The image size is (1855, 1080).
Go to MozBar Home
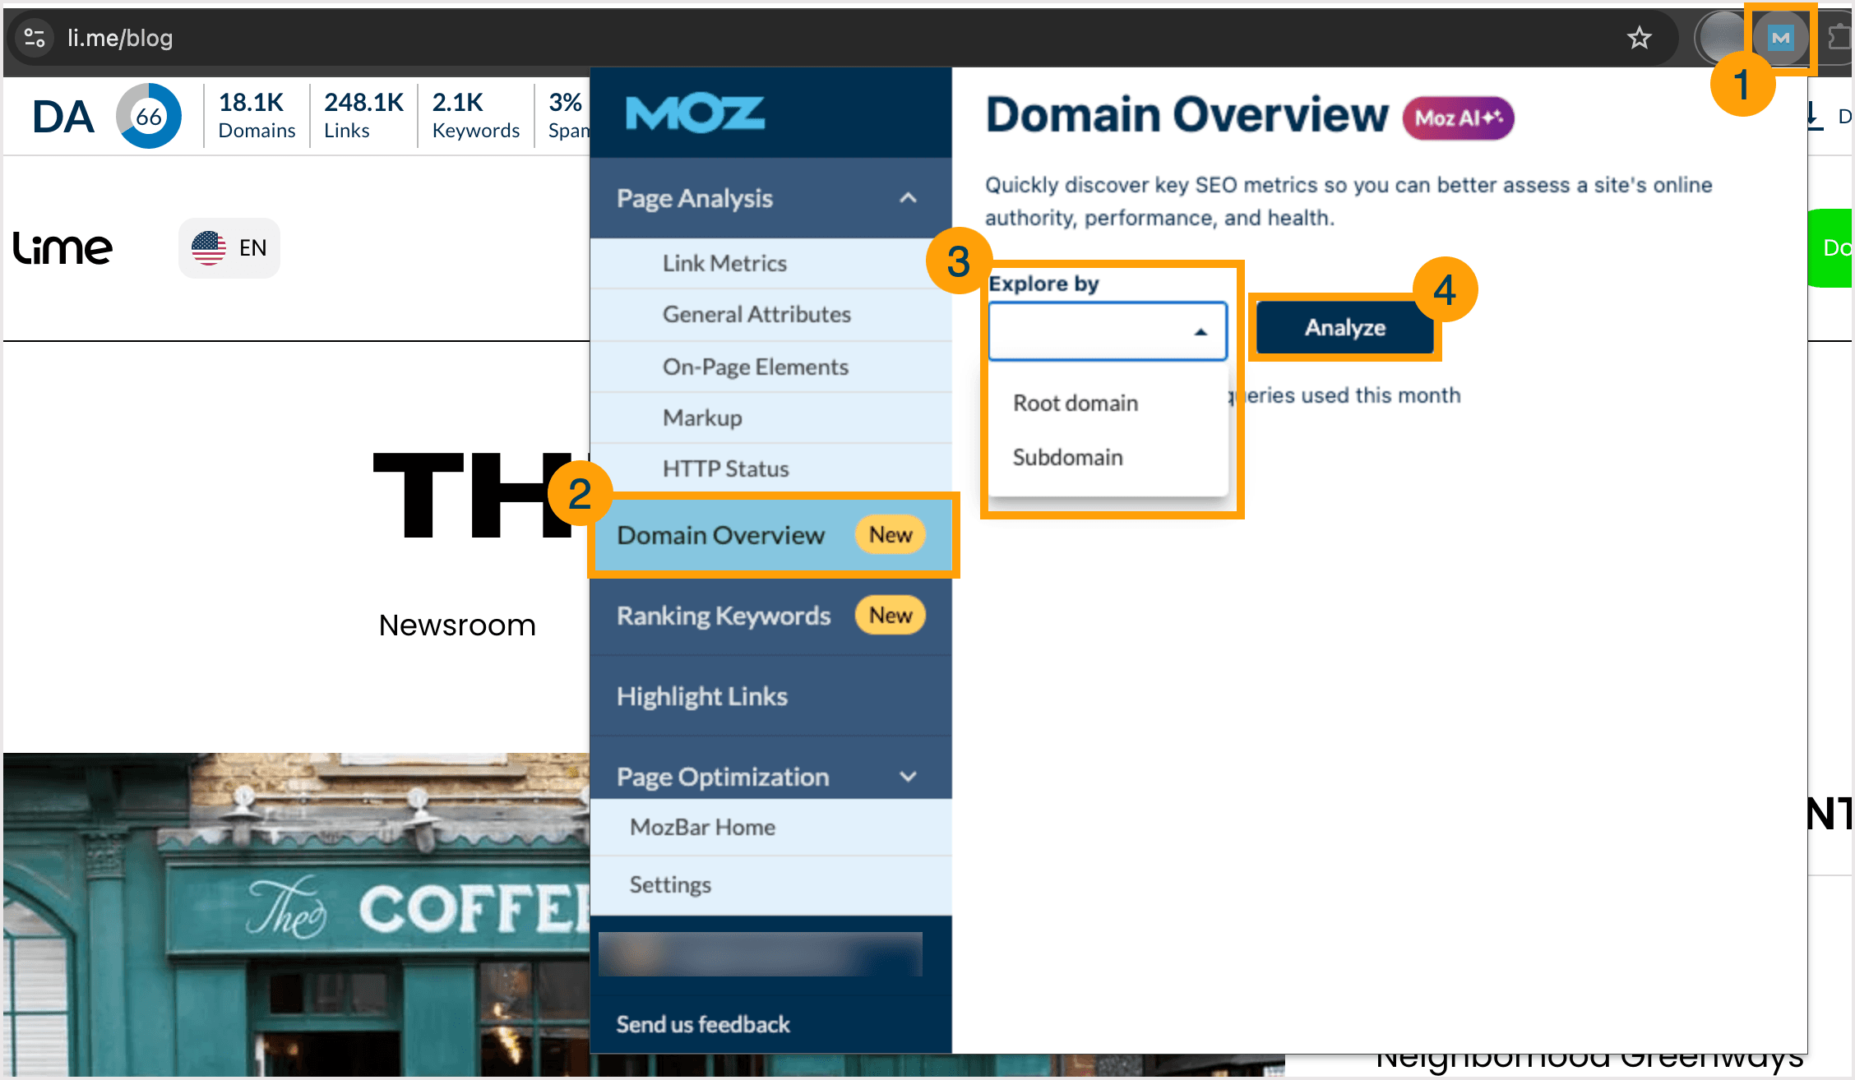(701, 827)
